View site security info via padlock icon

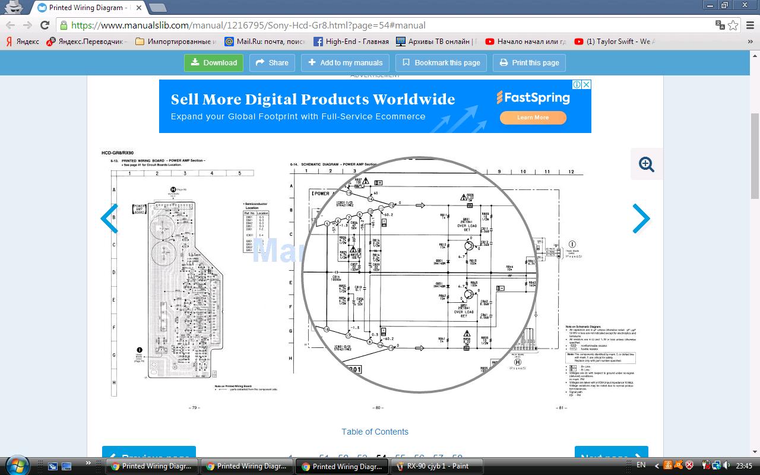(x=64, y=25)
